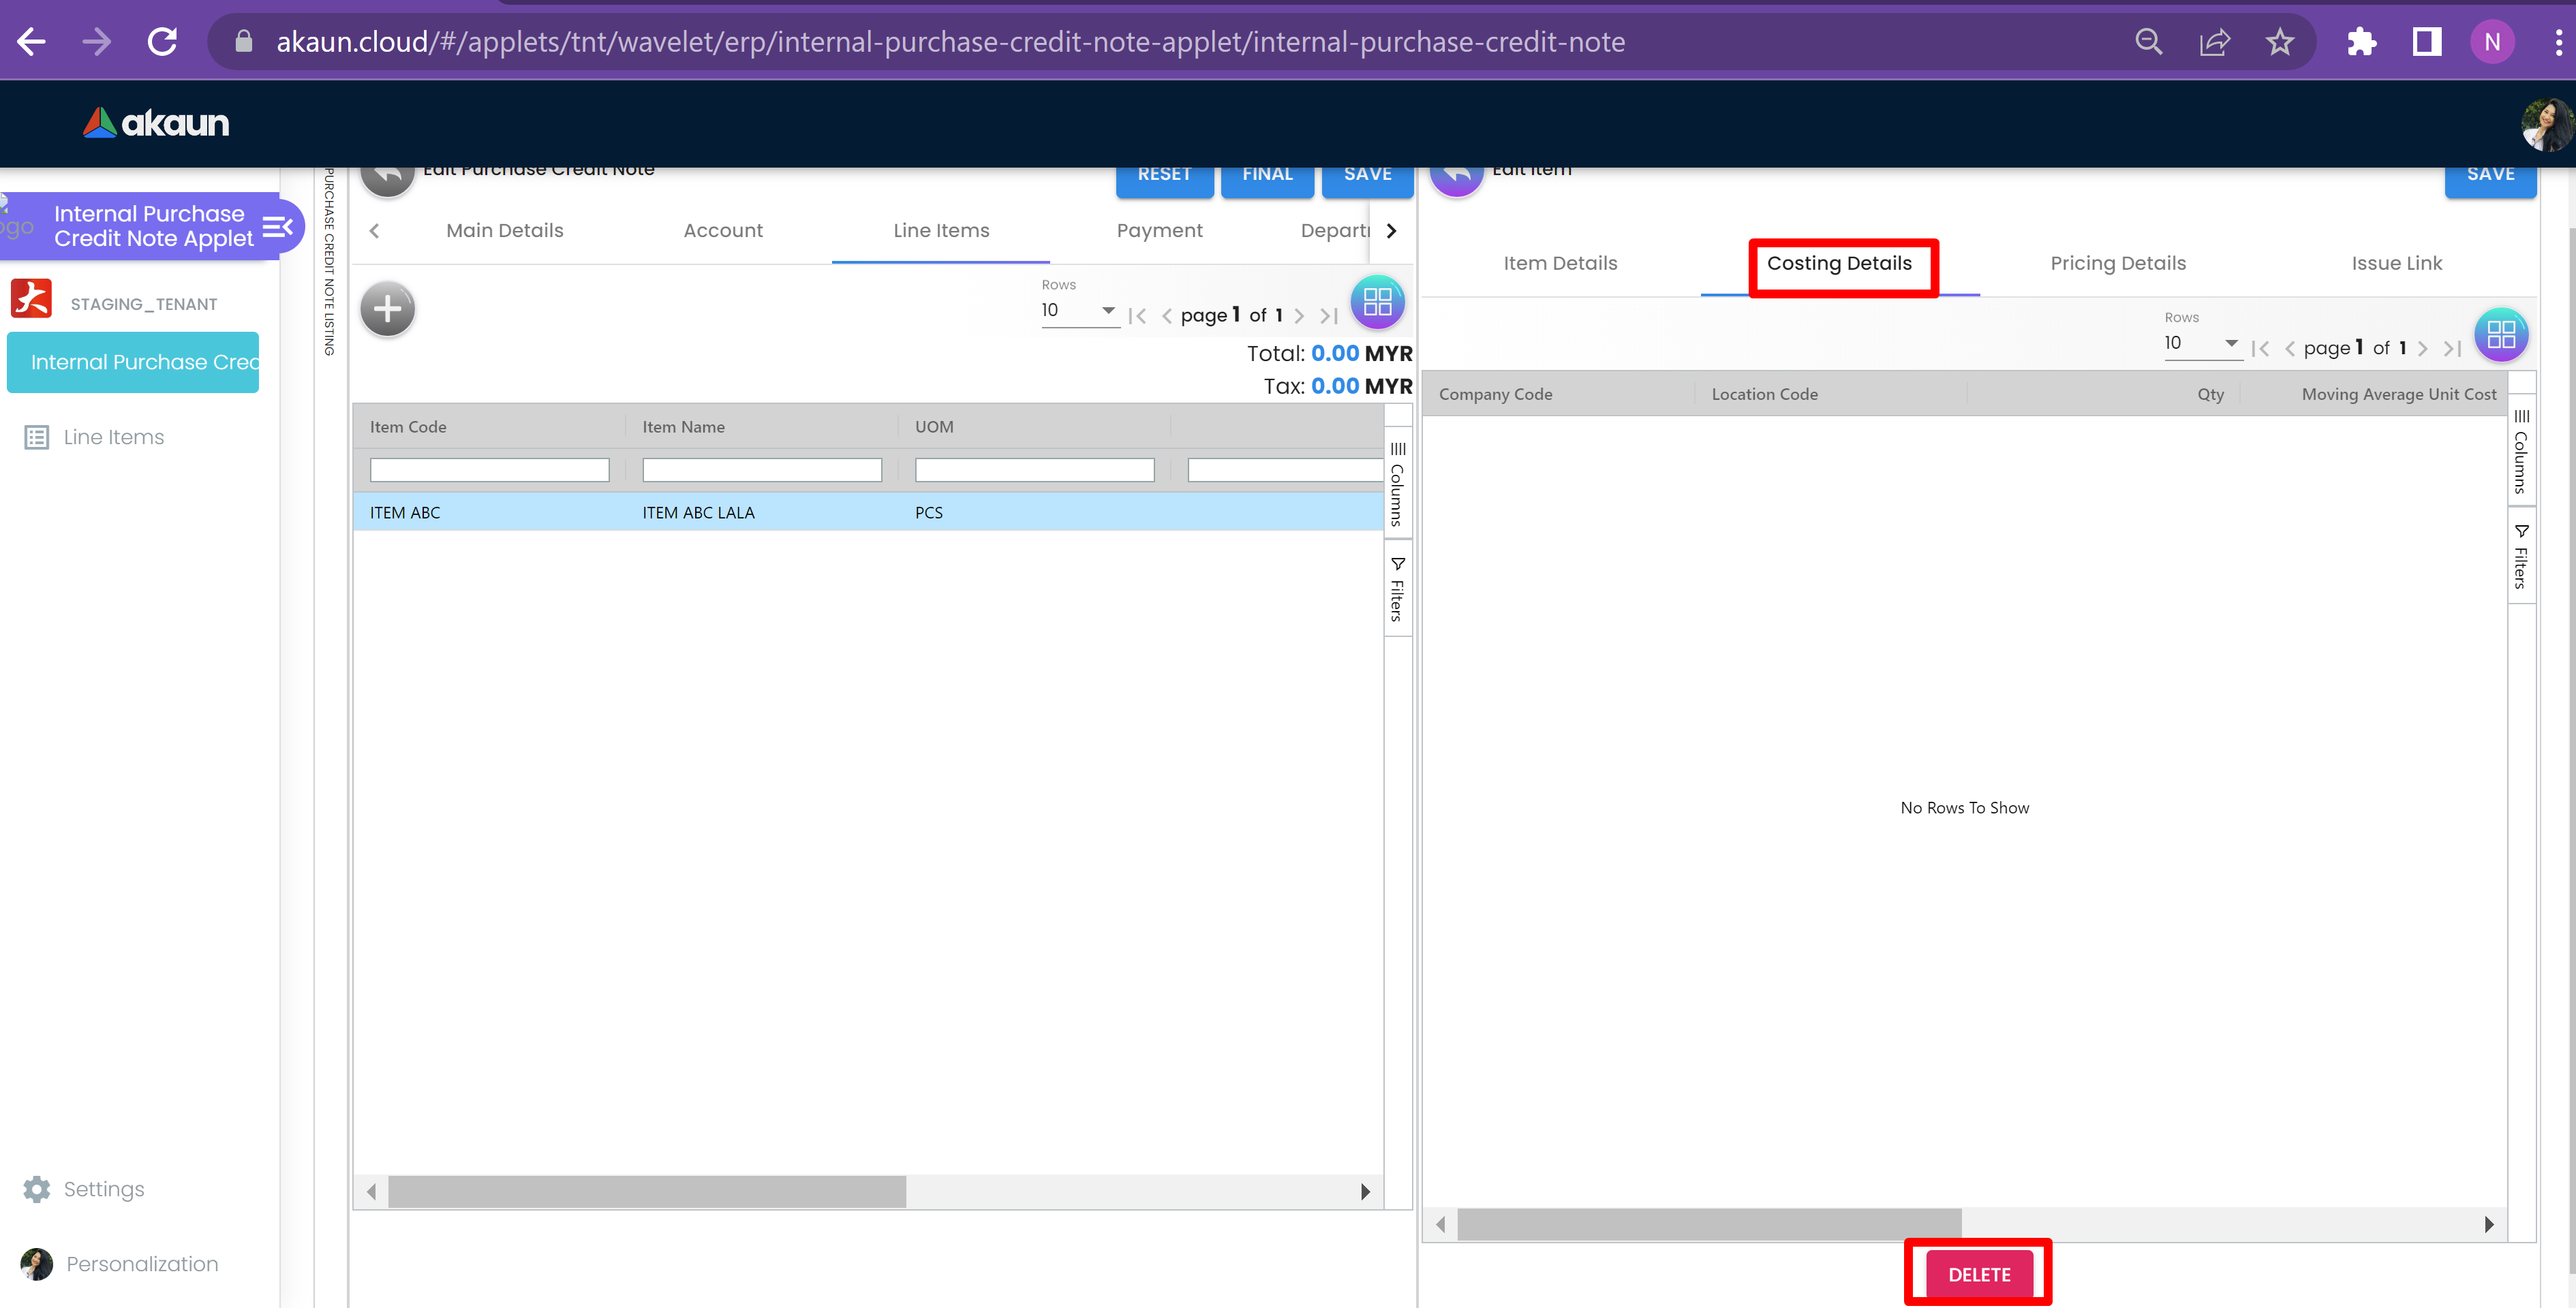Click the Item Code filter input field

click(x=489, y=470)
